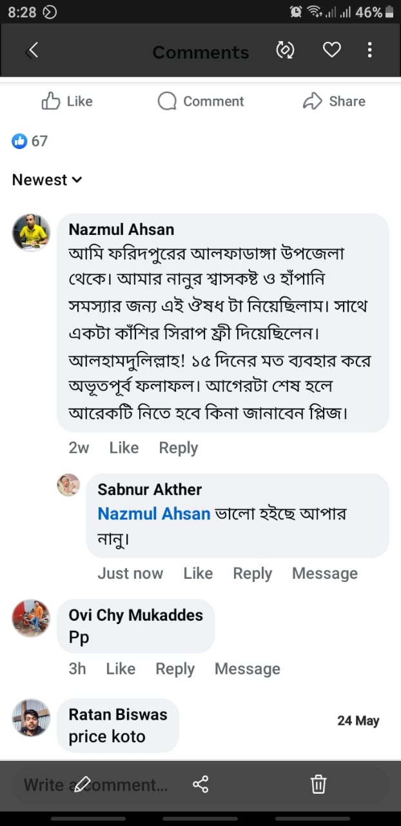Screen dimensions: 401x826
Task: Tap the Share button under post
Action: click(x=334, y=101)
